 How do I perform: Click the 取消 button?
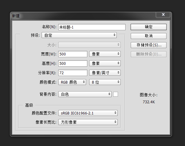point(149,36)
